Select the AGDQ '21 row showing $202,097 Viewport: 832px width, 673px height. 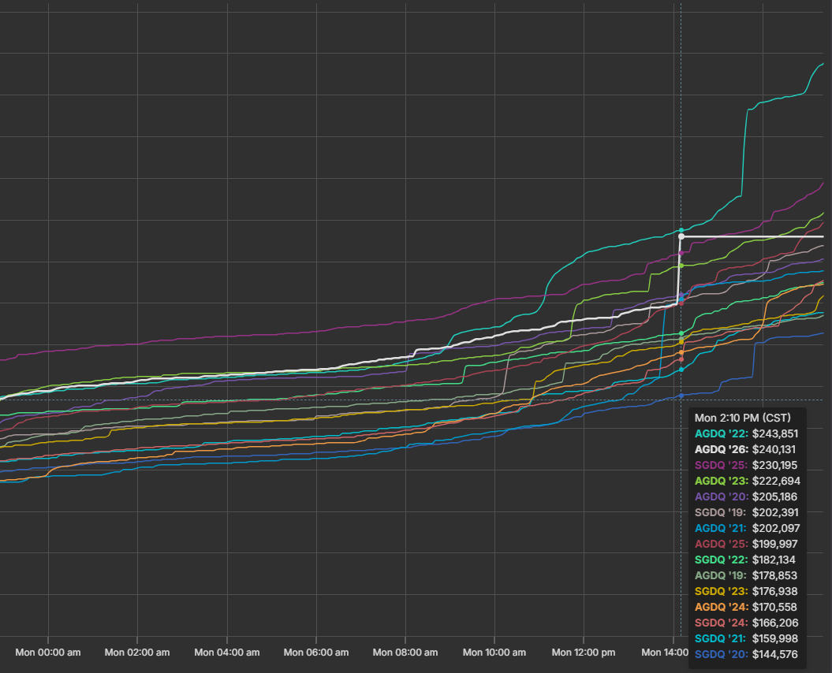pos(747,528)
